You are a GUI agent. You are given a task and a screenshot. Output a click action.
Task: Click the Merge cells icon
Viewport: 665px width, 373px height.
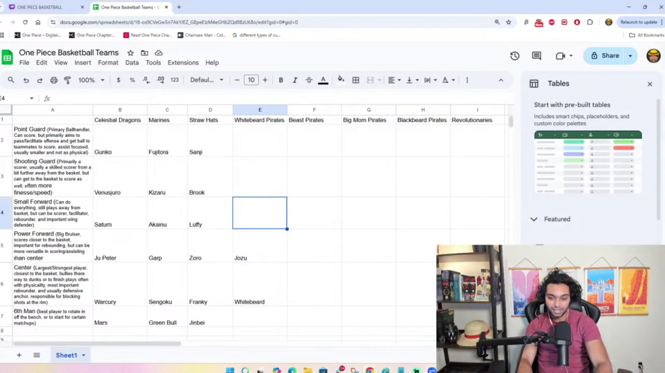coord(371,80)
